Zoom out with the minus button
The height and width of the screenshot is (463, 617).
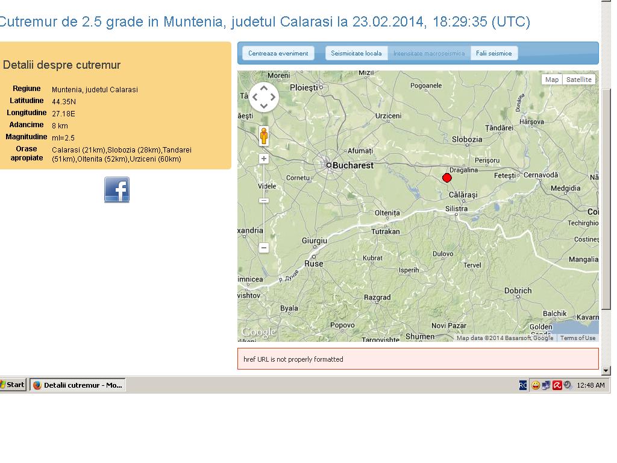[x=264, y=248]
